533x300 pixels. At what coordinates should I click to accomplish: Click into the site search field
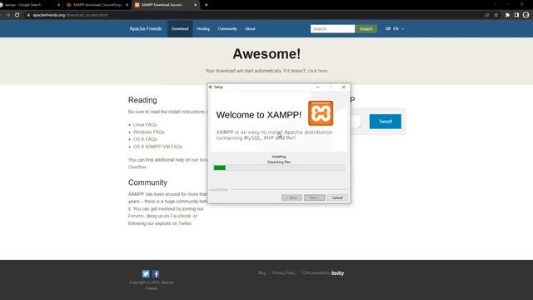[332, 29]
